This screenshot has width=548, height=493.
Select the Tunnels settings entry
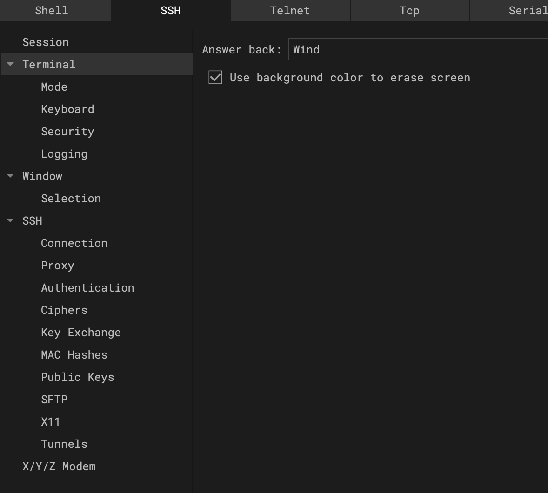(64, 444)
